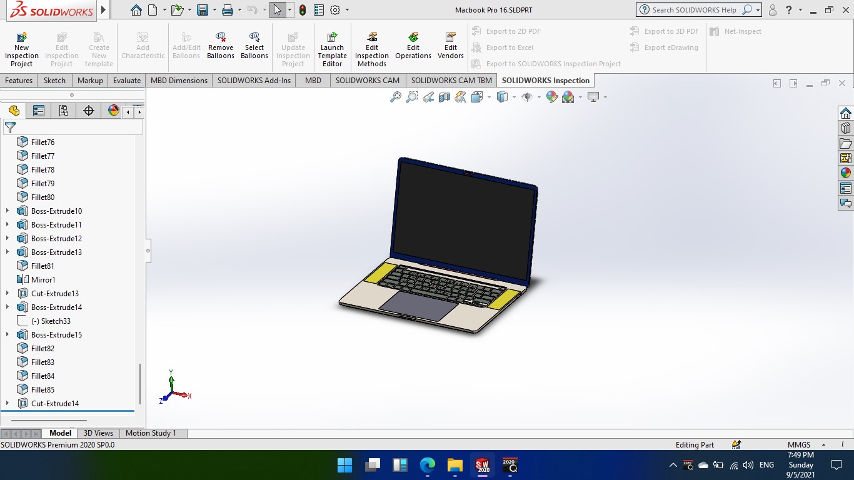Expand Boss-Extrude10 feature

tap(8, 211)
